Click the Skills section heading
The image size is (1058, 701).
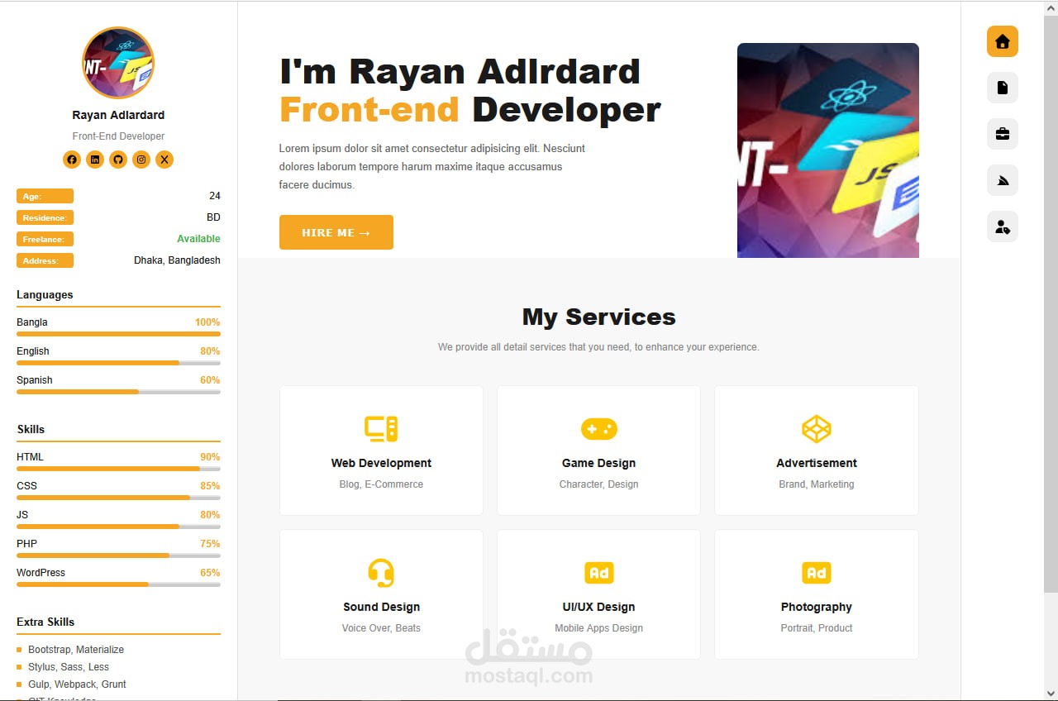tap(31, 429)
